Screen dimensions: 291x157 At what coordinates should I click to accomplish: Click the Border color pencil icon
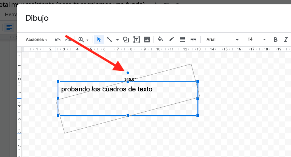172,40
